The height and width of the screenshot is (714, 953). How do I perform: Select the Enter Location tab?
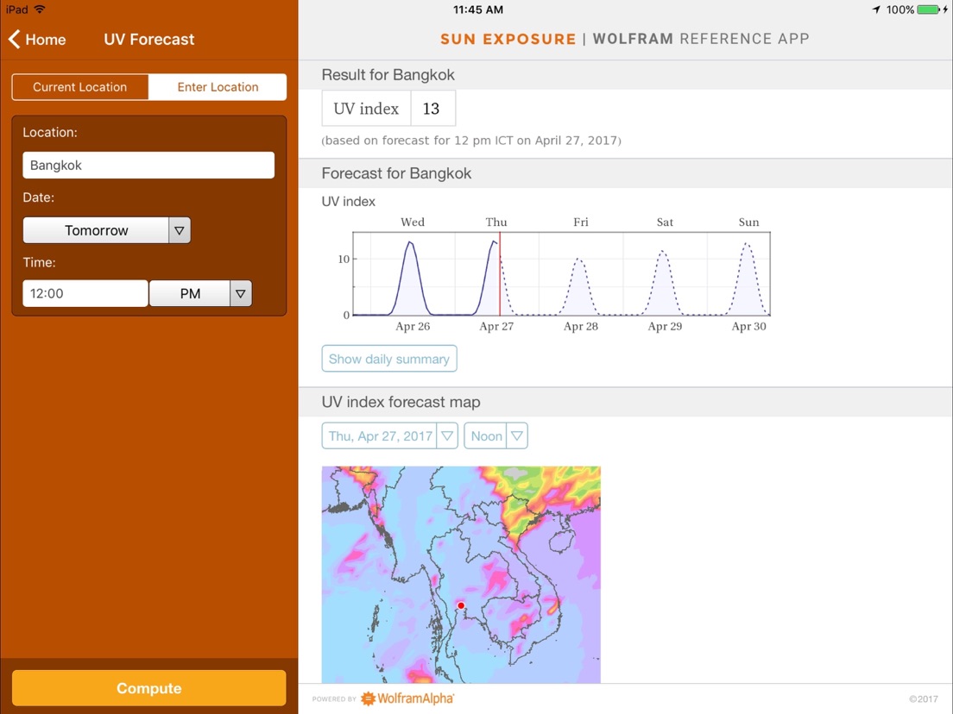(x=218, y=87)
